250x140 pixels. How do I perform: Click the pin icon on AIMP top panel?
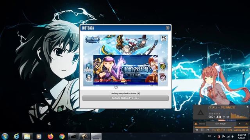pyautogui.click(x=247, y=107)
